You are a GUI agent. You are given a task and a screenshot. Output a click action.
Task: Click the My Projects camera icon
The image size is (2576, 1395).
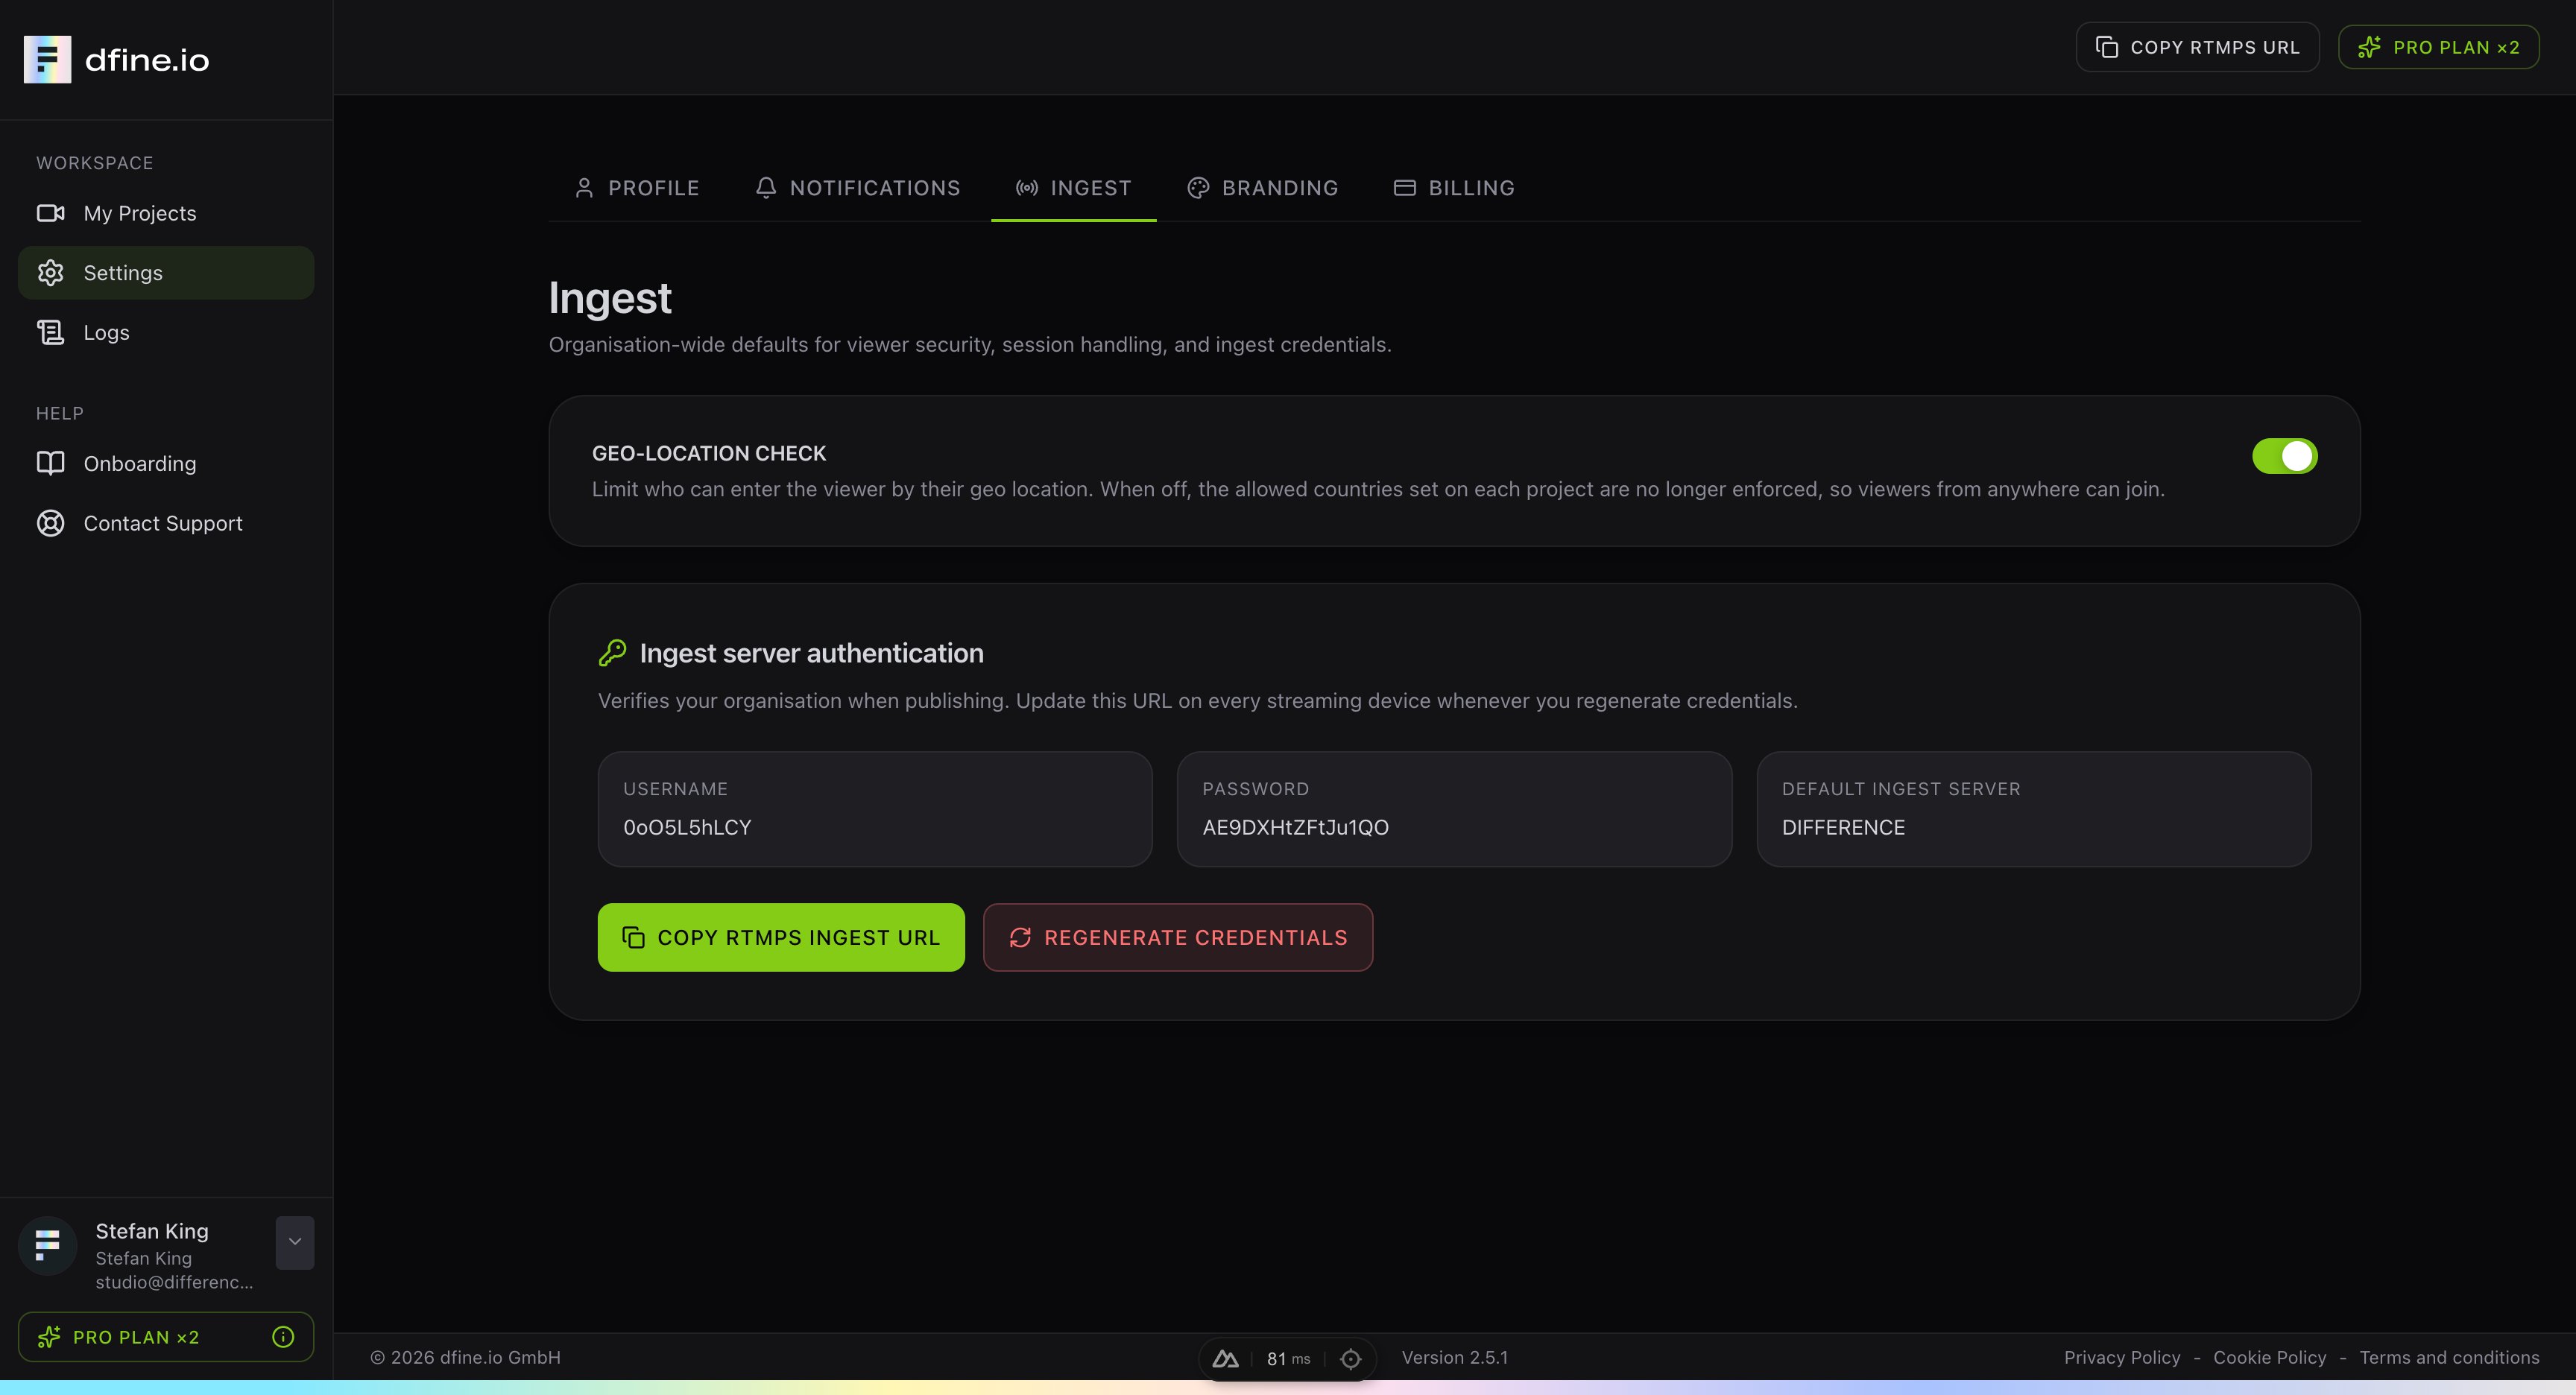(x=50, y=213)
